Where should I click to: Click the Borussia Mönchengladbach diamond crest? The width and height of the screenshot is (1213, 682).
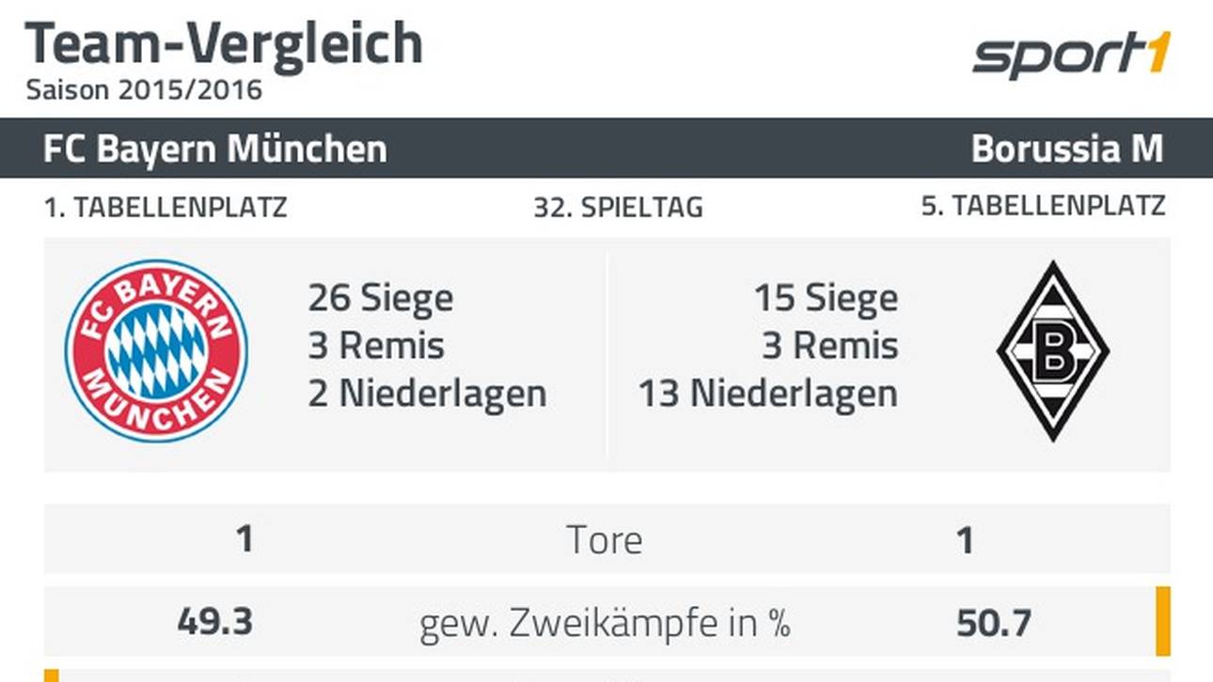tap(1052, 351)
